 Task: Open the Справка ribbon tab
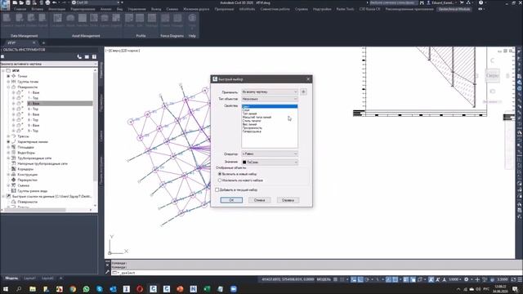(x=302, y=9)
